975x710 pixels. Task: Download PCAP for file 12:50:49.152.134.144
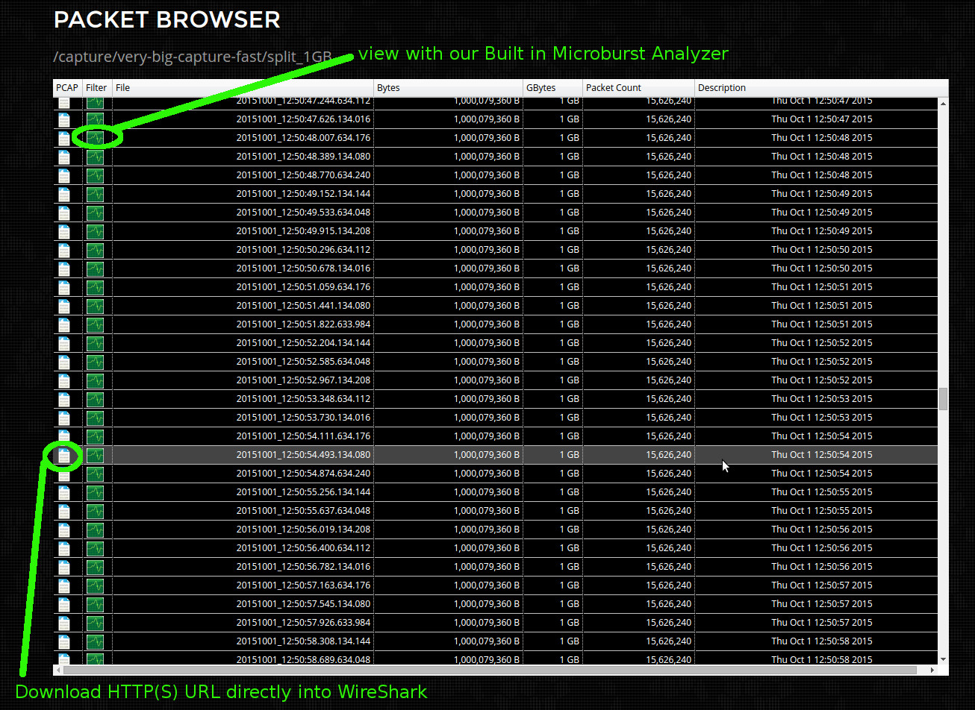(x=64, y=193)
